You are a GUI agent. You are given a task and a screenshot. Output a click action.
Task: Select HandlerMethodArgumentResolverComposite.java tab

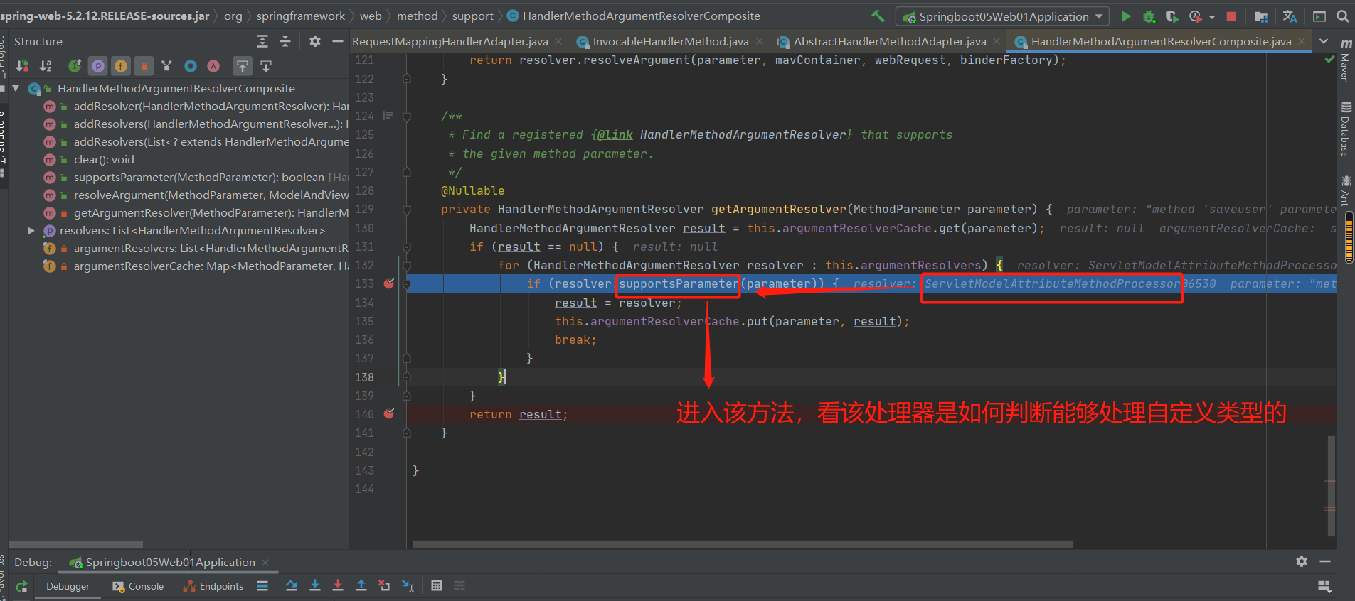(x=1161, y=41)
